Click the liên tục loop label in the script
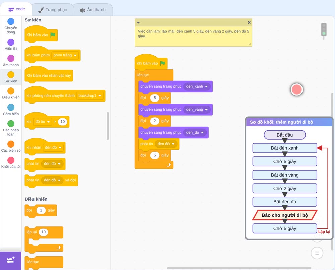 click(x=143, y=75)
